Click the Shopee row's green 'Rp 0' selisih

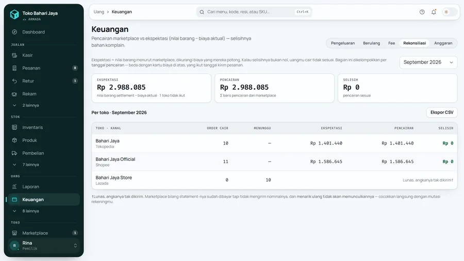pyautogui.click(x=448, y=161)
